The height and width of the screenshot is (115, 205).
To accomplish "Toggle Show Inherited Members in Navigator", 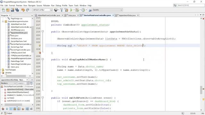I will (x=3, y=109).
